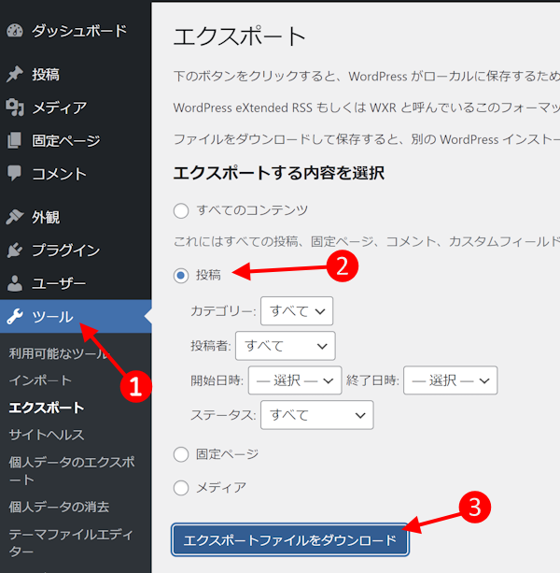This screenshot has width=560, height=573.
Task: Click the 固定ページ radio label text
Action: (228, 454)
